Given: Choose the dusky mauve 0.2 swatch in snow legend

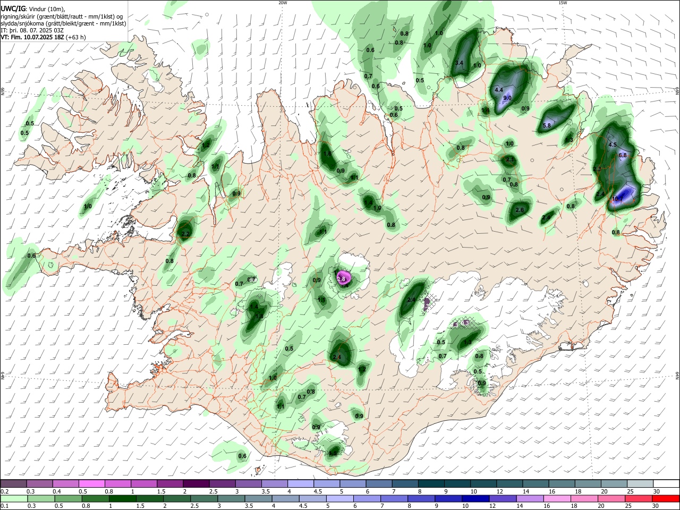Looking at the screenshot, I should pos(13,484).
